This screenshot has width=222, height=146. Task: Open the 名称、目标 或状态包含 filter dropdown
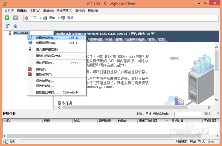tap(171, 114)
